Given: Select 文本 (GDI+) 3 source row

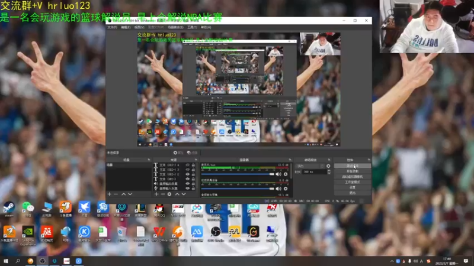Looking at the screenshot, I should click(x=174, y=170).
